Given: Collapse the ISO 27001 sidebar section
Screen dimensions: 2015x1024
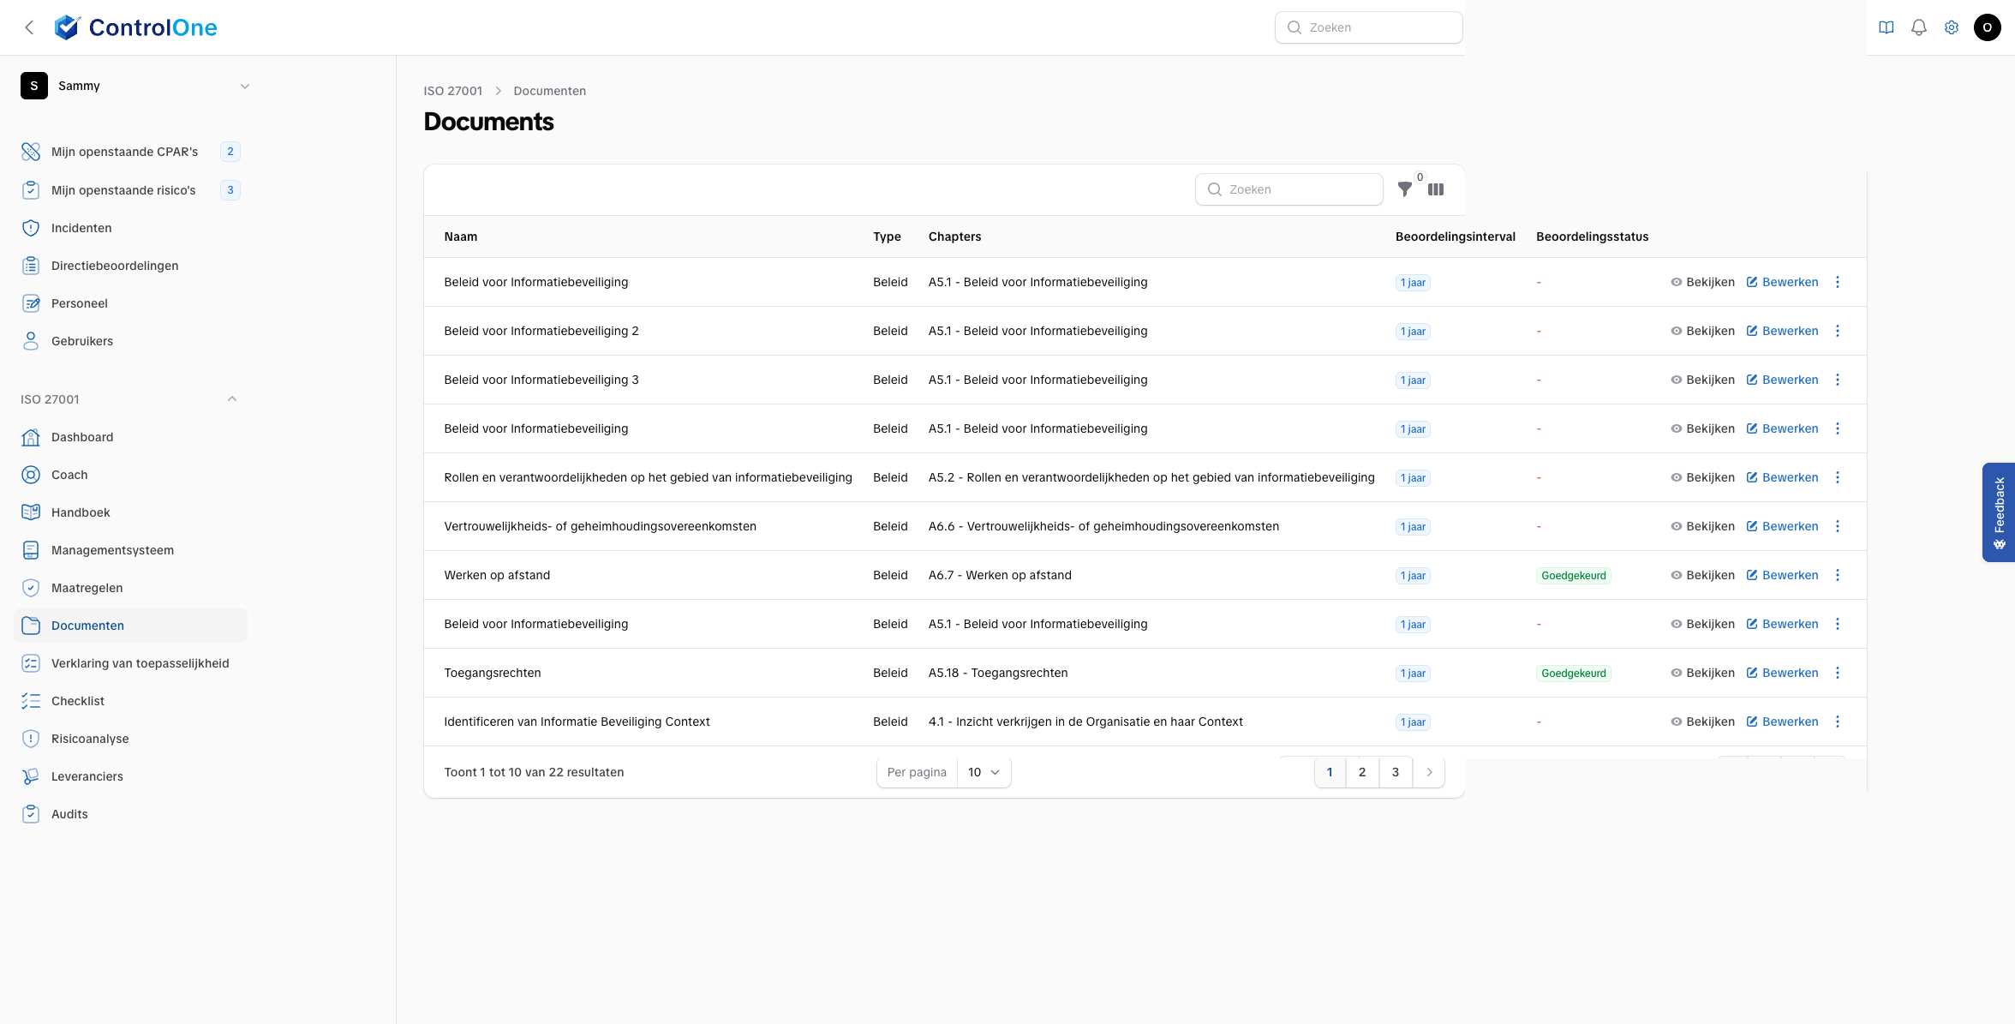Looking at the screenshot, I should click(231, 399).
